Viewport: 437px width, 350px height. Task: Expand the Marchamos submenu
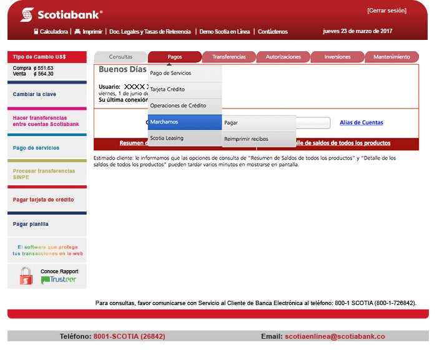[184, 122]
